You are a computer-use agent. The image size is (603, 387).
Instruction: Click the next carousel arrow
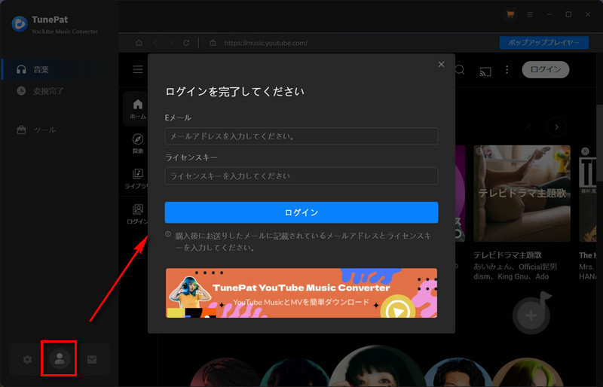coord(556,127)
